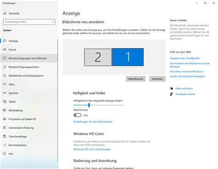218x169 pixels.
Task: Click the search magnifier icon
Action: (x=52, y=22)
